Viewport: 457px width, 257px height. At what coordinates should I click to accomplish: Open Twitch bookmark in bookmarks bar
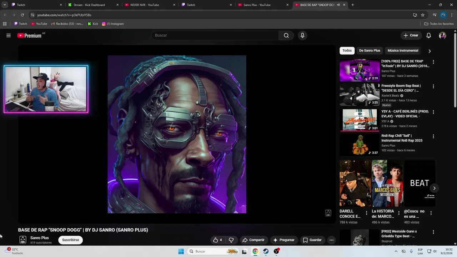pos(21,24)
